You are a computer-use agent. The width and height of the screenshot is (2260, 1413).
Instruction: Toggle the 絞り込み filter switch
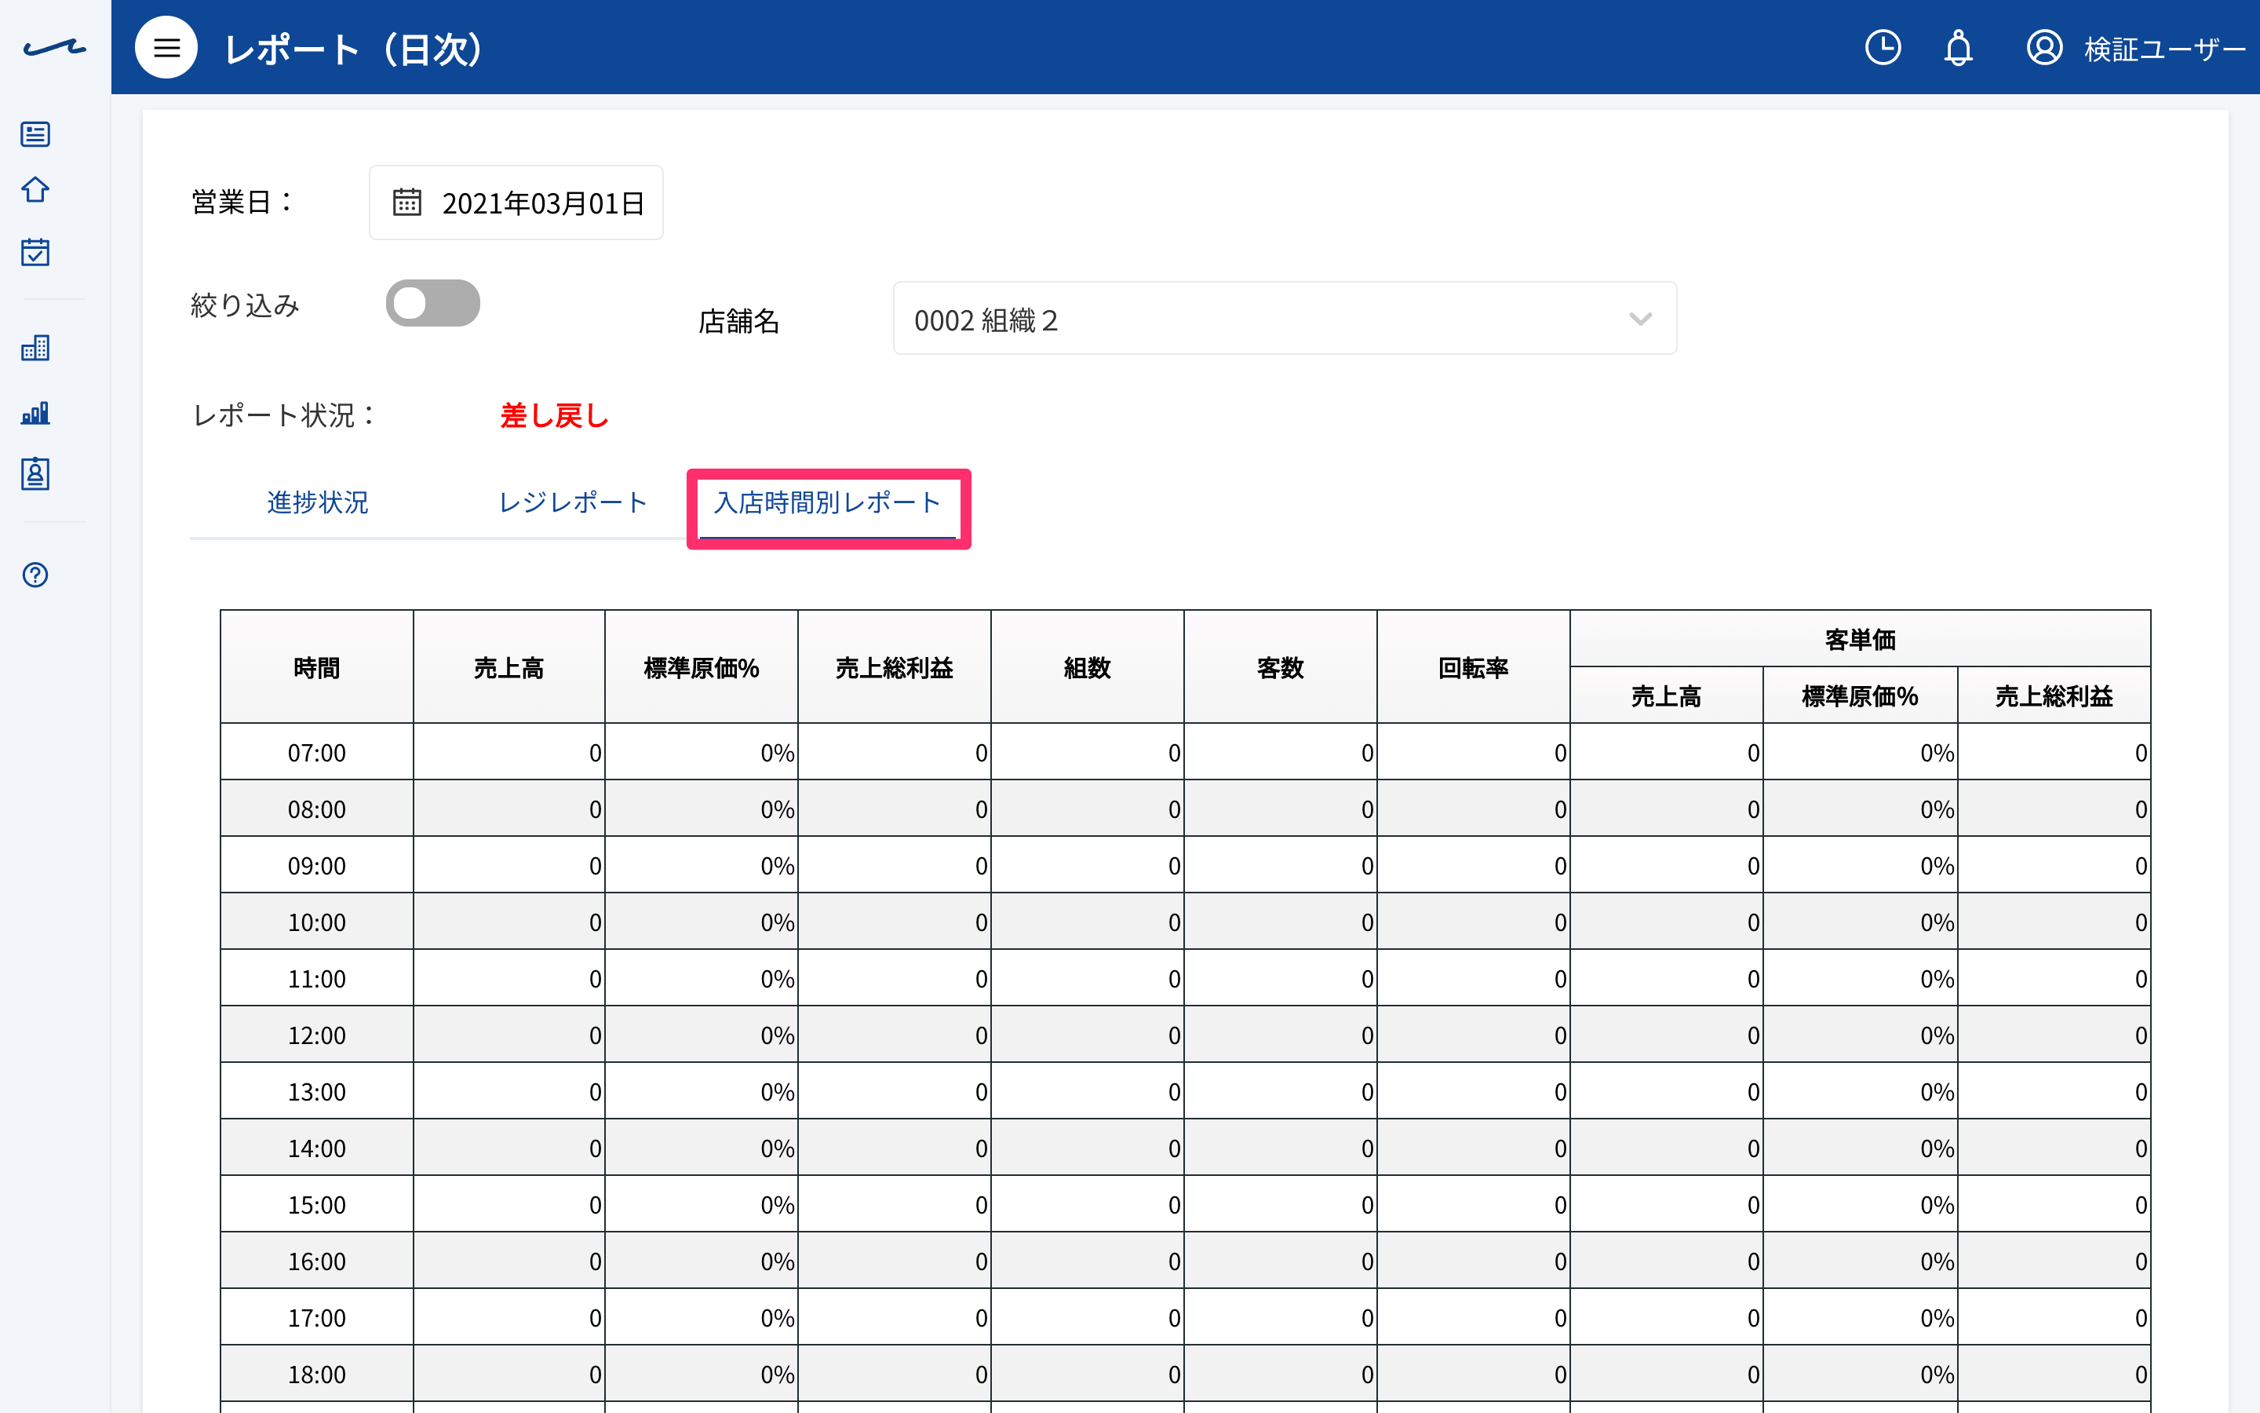click(x=433, y=303)
